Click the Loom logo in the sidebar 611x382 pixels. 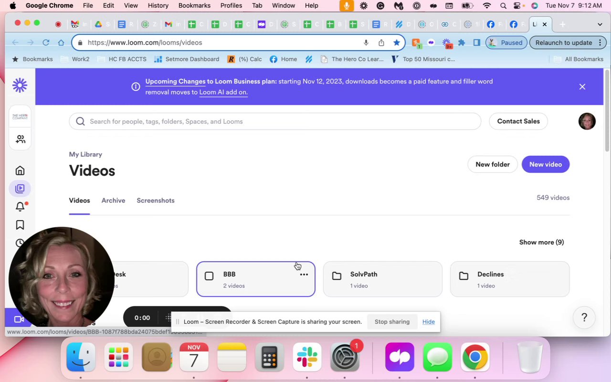[20, 85]
